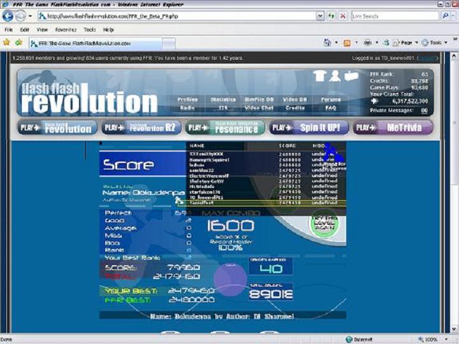Click the address bar URL field
The width and height of the screenshot is (459, 344).
[x=177, y=16]
